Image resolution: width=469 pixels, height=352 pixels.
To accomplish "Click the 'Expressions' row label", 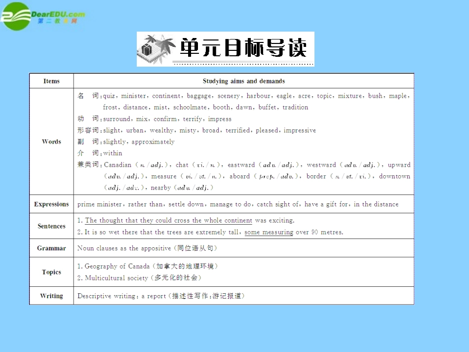I will (x=51, y=204).
